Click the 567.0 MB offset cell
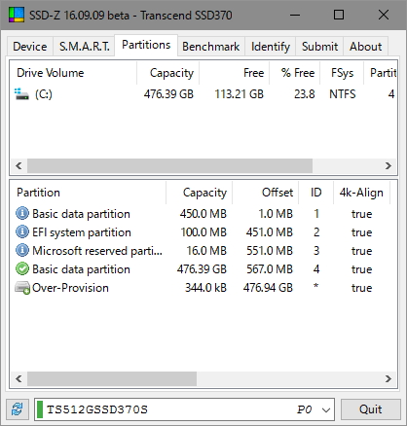The image size is (407, 426). [270, 269]
